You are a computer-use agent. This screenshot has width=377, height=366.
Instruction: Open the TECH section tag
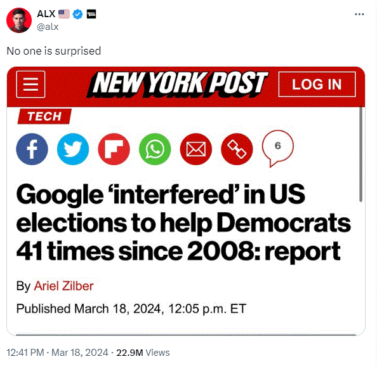click(44, 116)
